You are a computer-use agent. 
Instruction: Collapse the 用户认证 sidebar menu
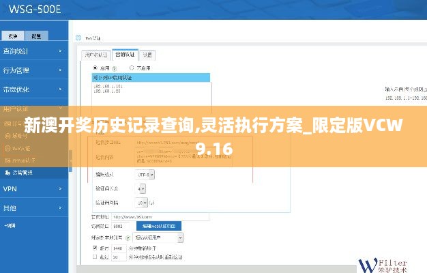[34, 109]
